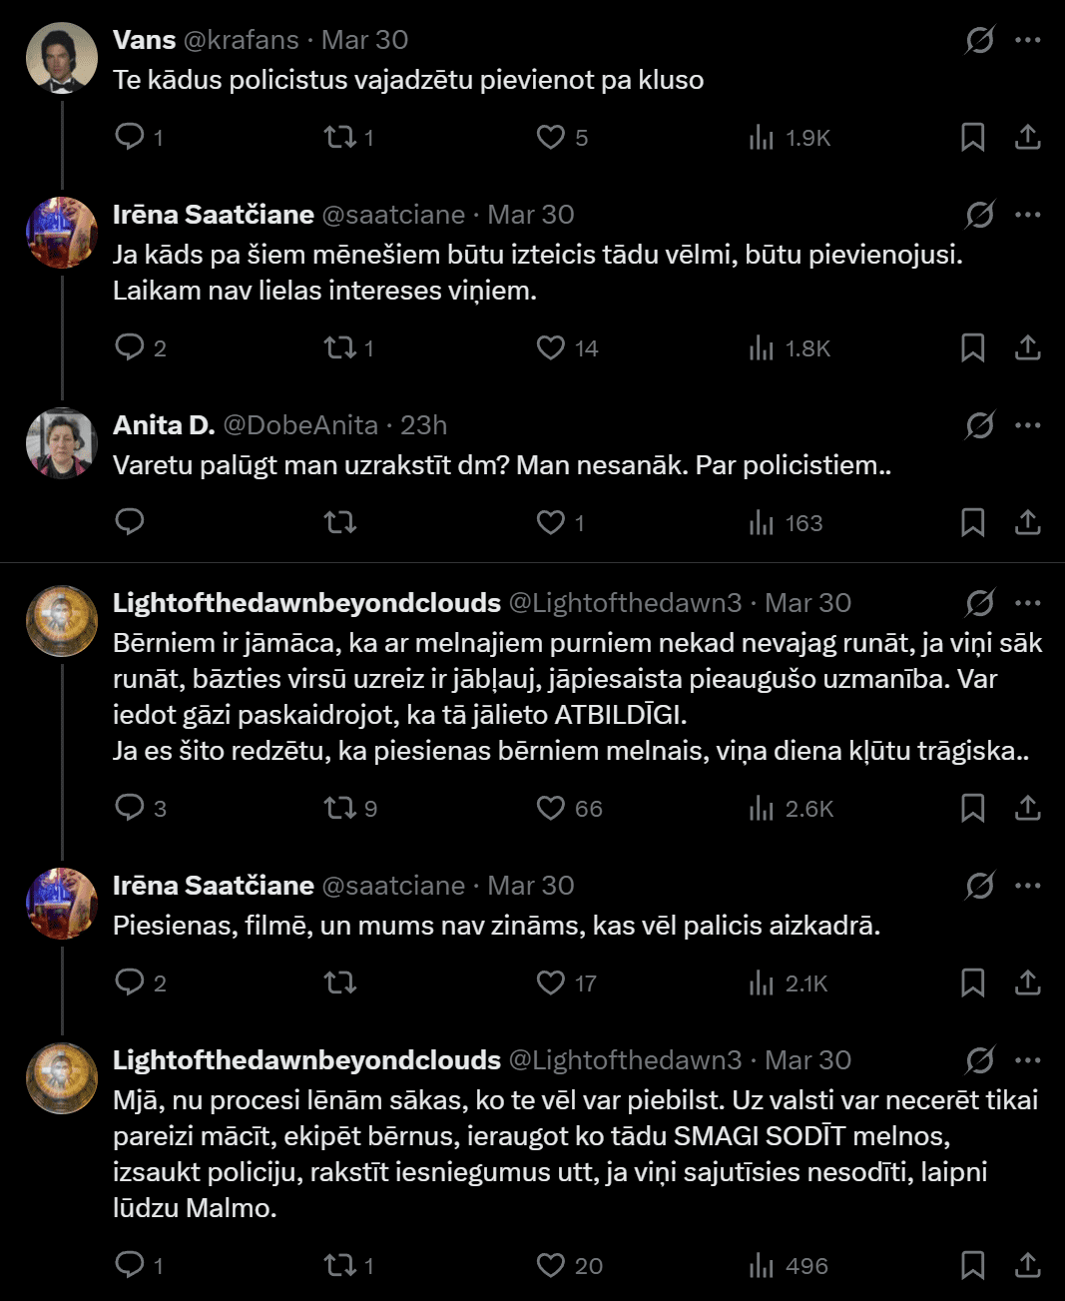Open more options menu on Anita D.'s tweet
1065x1301 pixels.
1027,425
